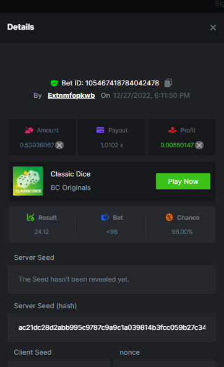
Task: Click the orange Chance percent icon
Action: (169, 217)
